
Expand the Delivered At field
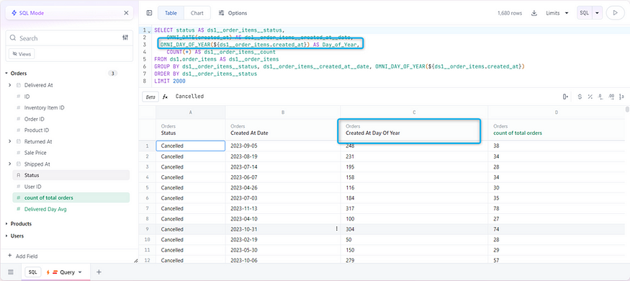9,85
